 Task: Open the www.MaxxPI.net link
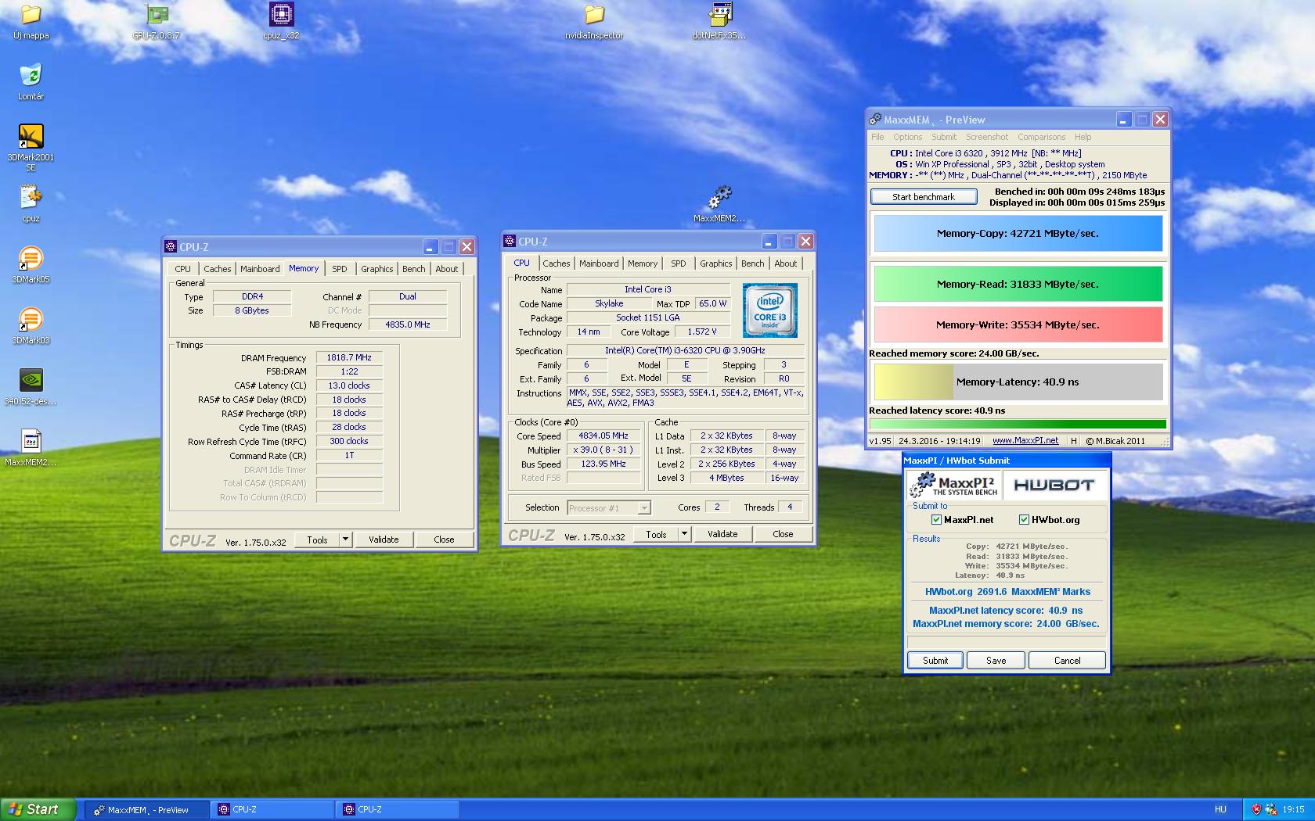pos(1025,441)
